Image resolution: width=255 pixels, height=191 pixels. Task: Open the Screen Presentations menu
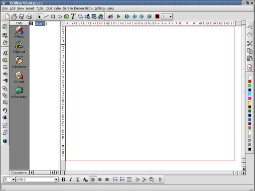click(78, 8)
